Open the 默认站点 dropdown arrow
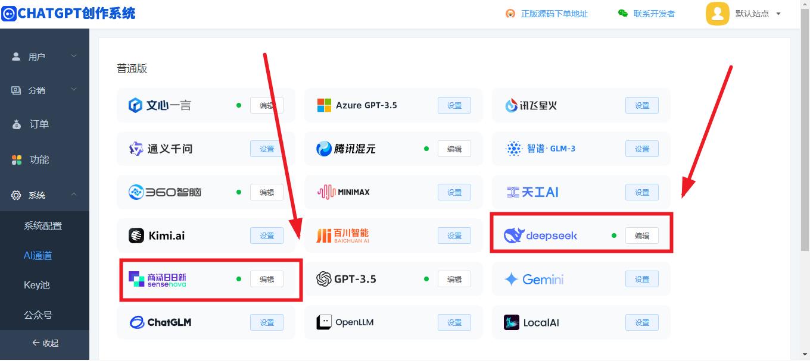 [778, 14]
